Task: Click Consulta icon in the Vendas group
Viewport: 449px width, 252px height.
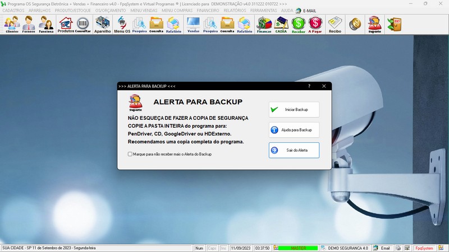Action: pyautogui.click(x=227, y=25)
